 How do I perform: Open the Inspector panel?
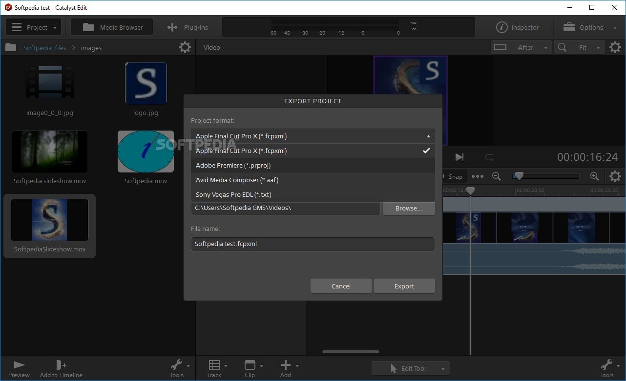pyautogui.click(x=518, y=27)
